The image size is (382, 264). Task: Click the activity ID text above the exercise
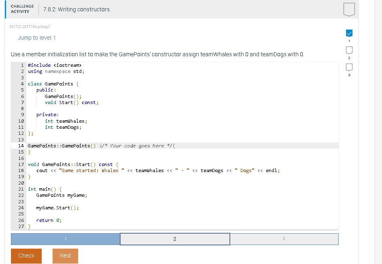29,26
